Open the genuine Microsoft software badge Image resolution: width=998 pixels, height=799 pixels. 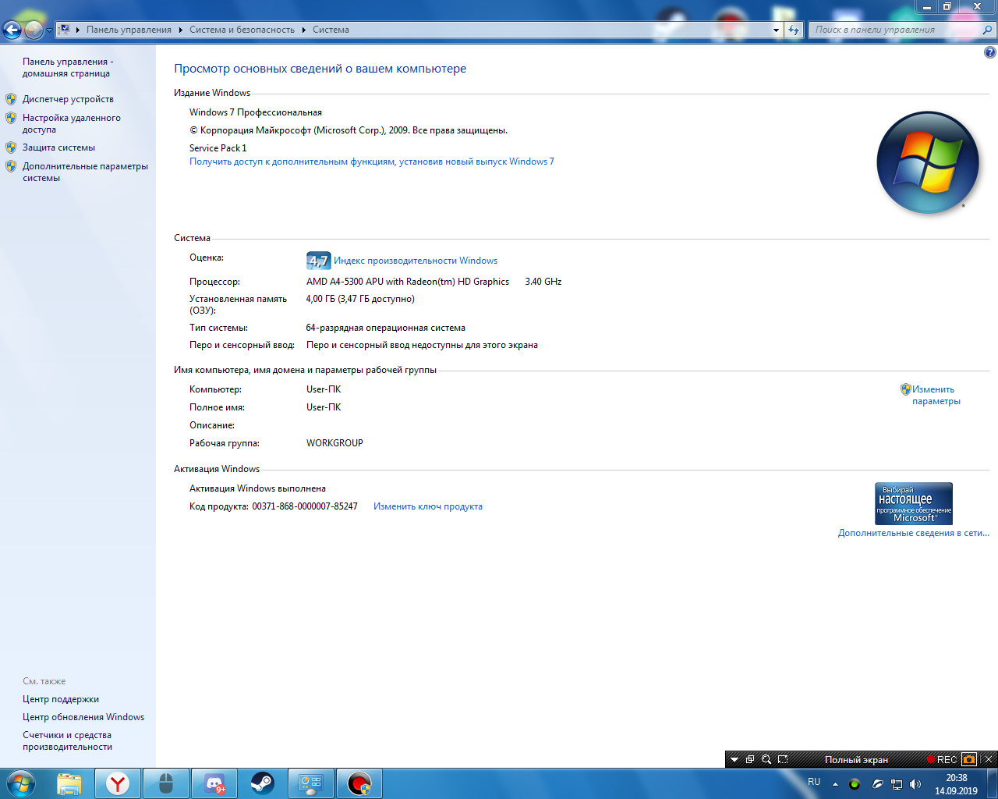coord(914,503)
